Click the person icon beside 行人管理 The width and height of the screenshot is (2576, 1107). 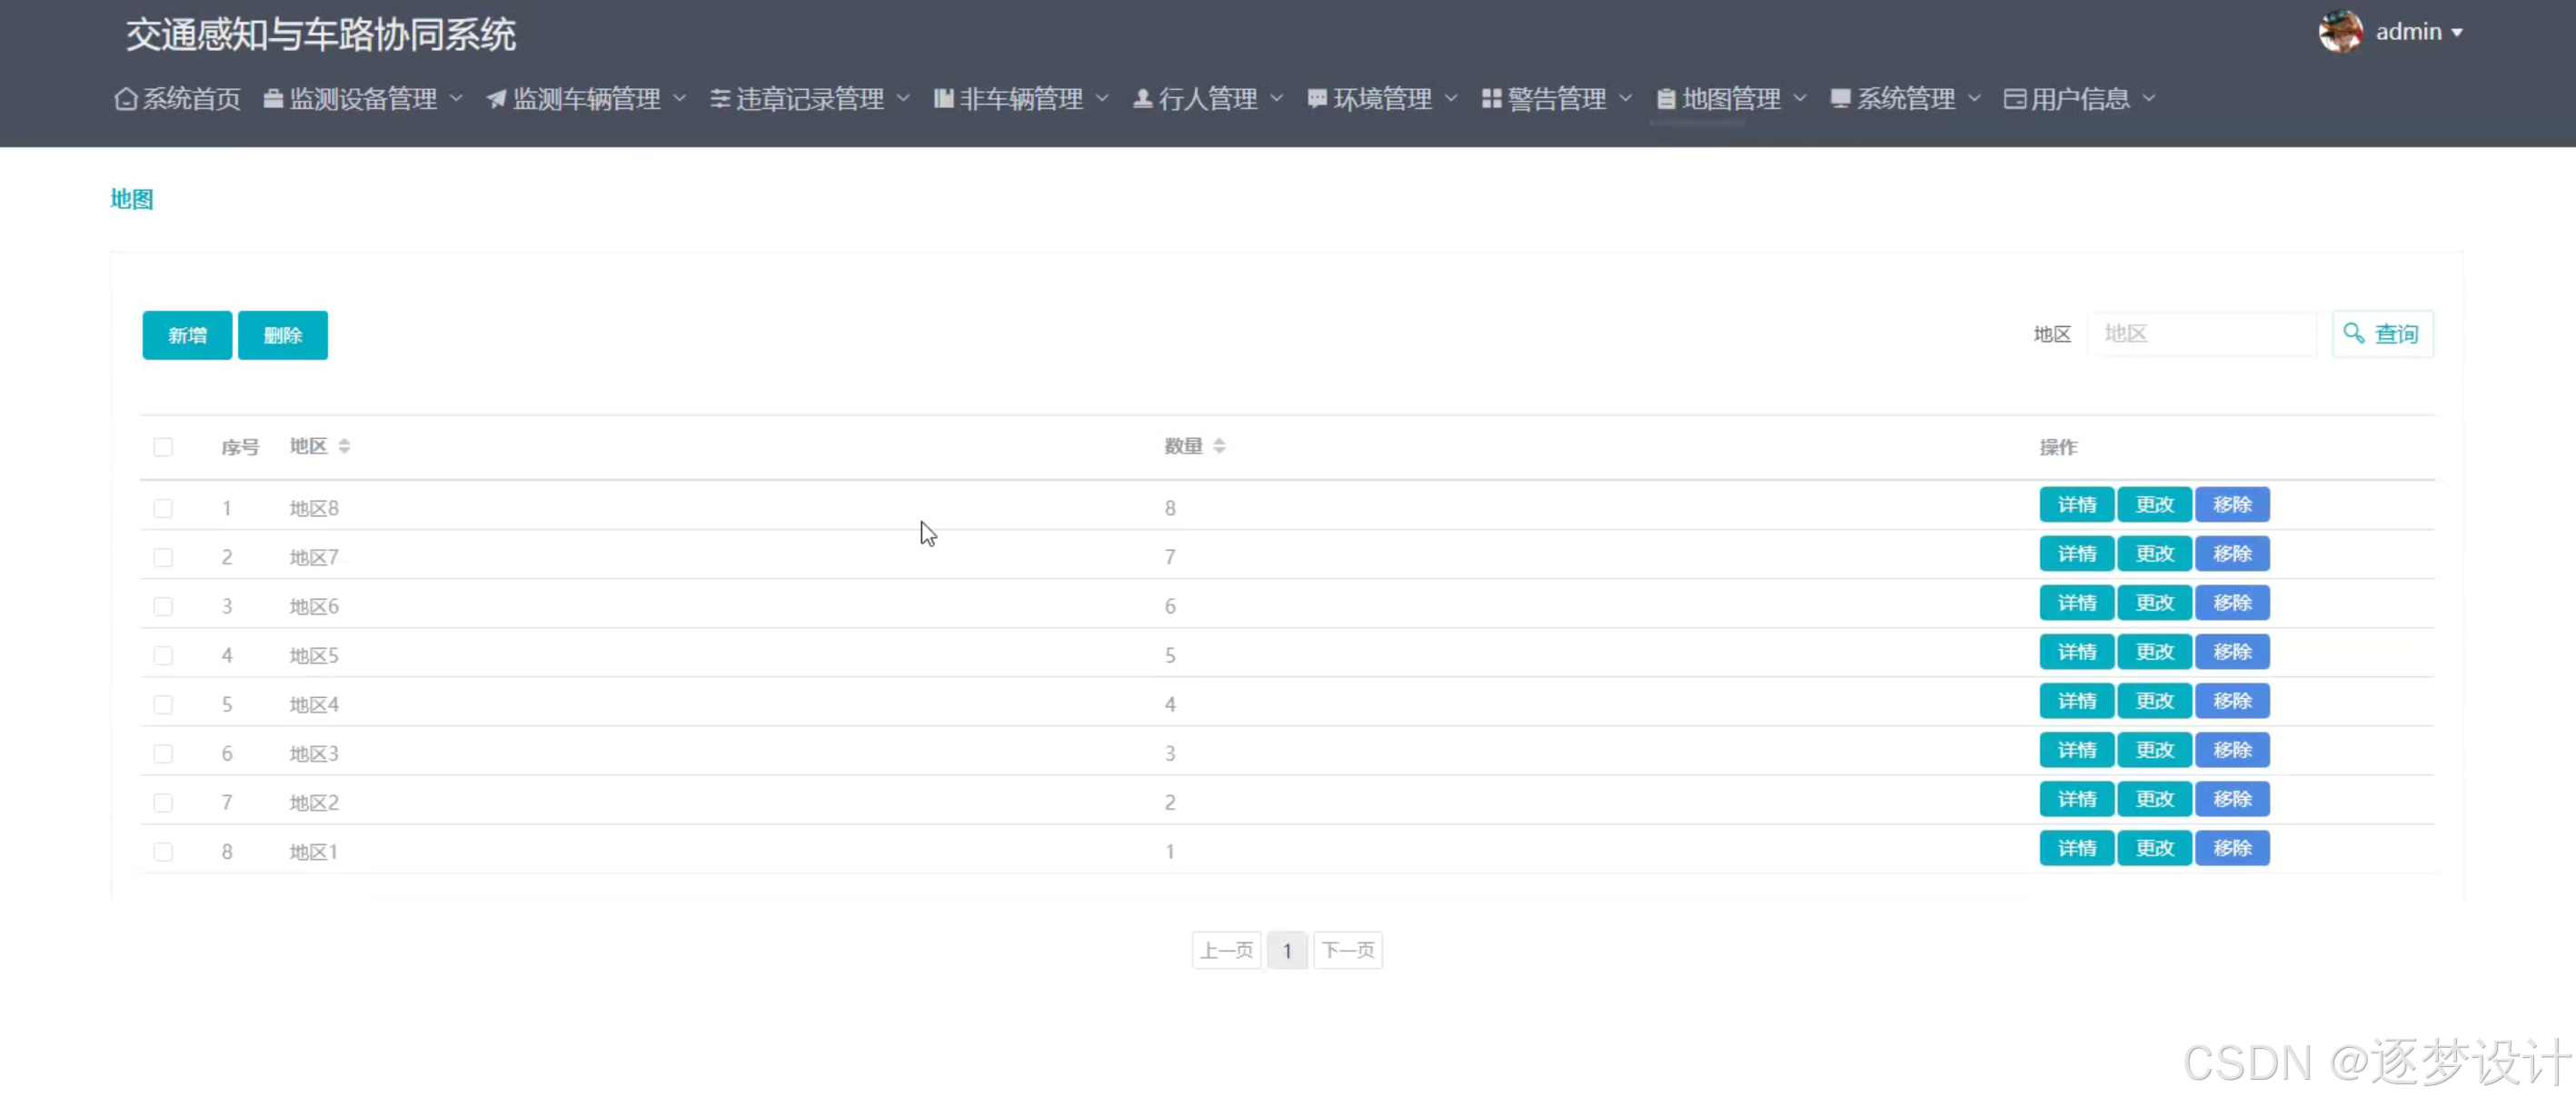(1142, 99)
